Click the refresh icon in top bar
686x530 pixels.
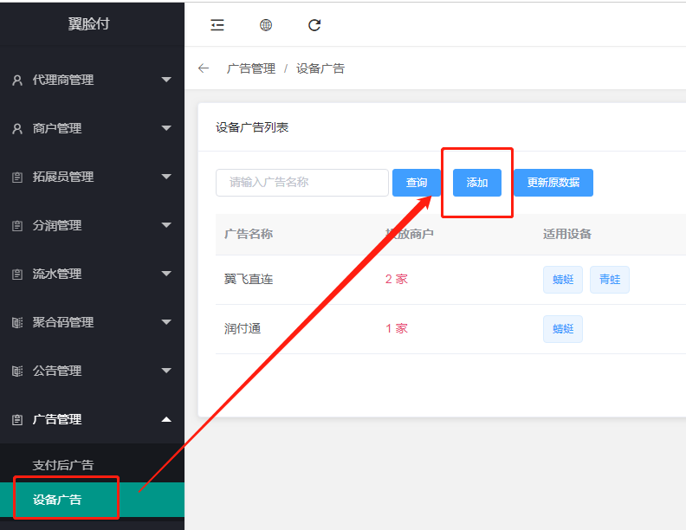314,25
